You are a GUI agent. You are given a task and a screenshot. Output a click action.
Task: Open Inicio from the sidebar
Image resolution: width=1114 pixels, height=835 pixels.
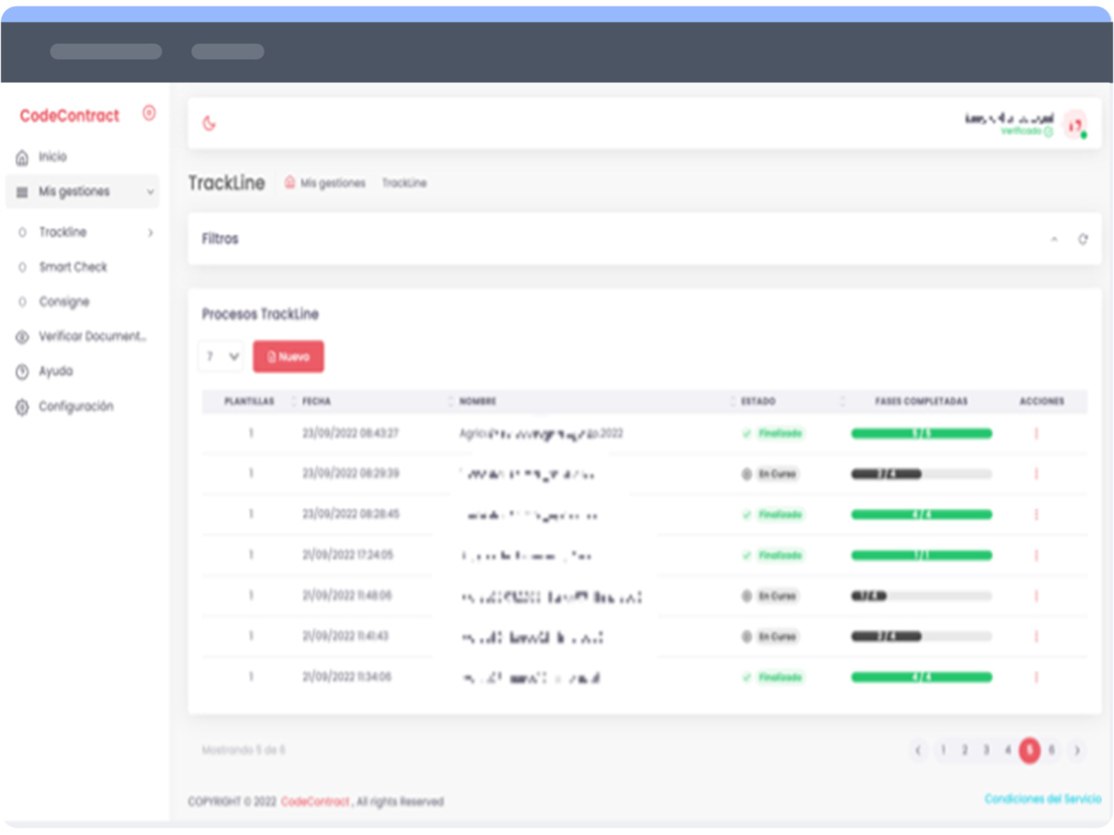(x=52, y=158)
